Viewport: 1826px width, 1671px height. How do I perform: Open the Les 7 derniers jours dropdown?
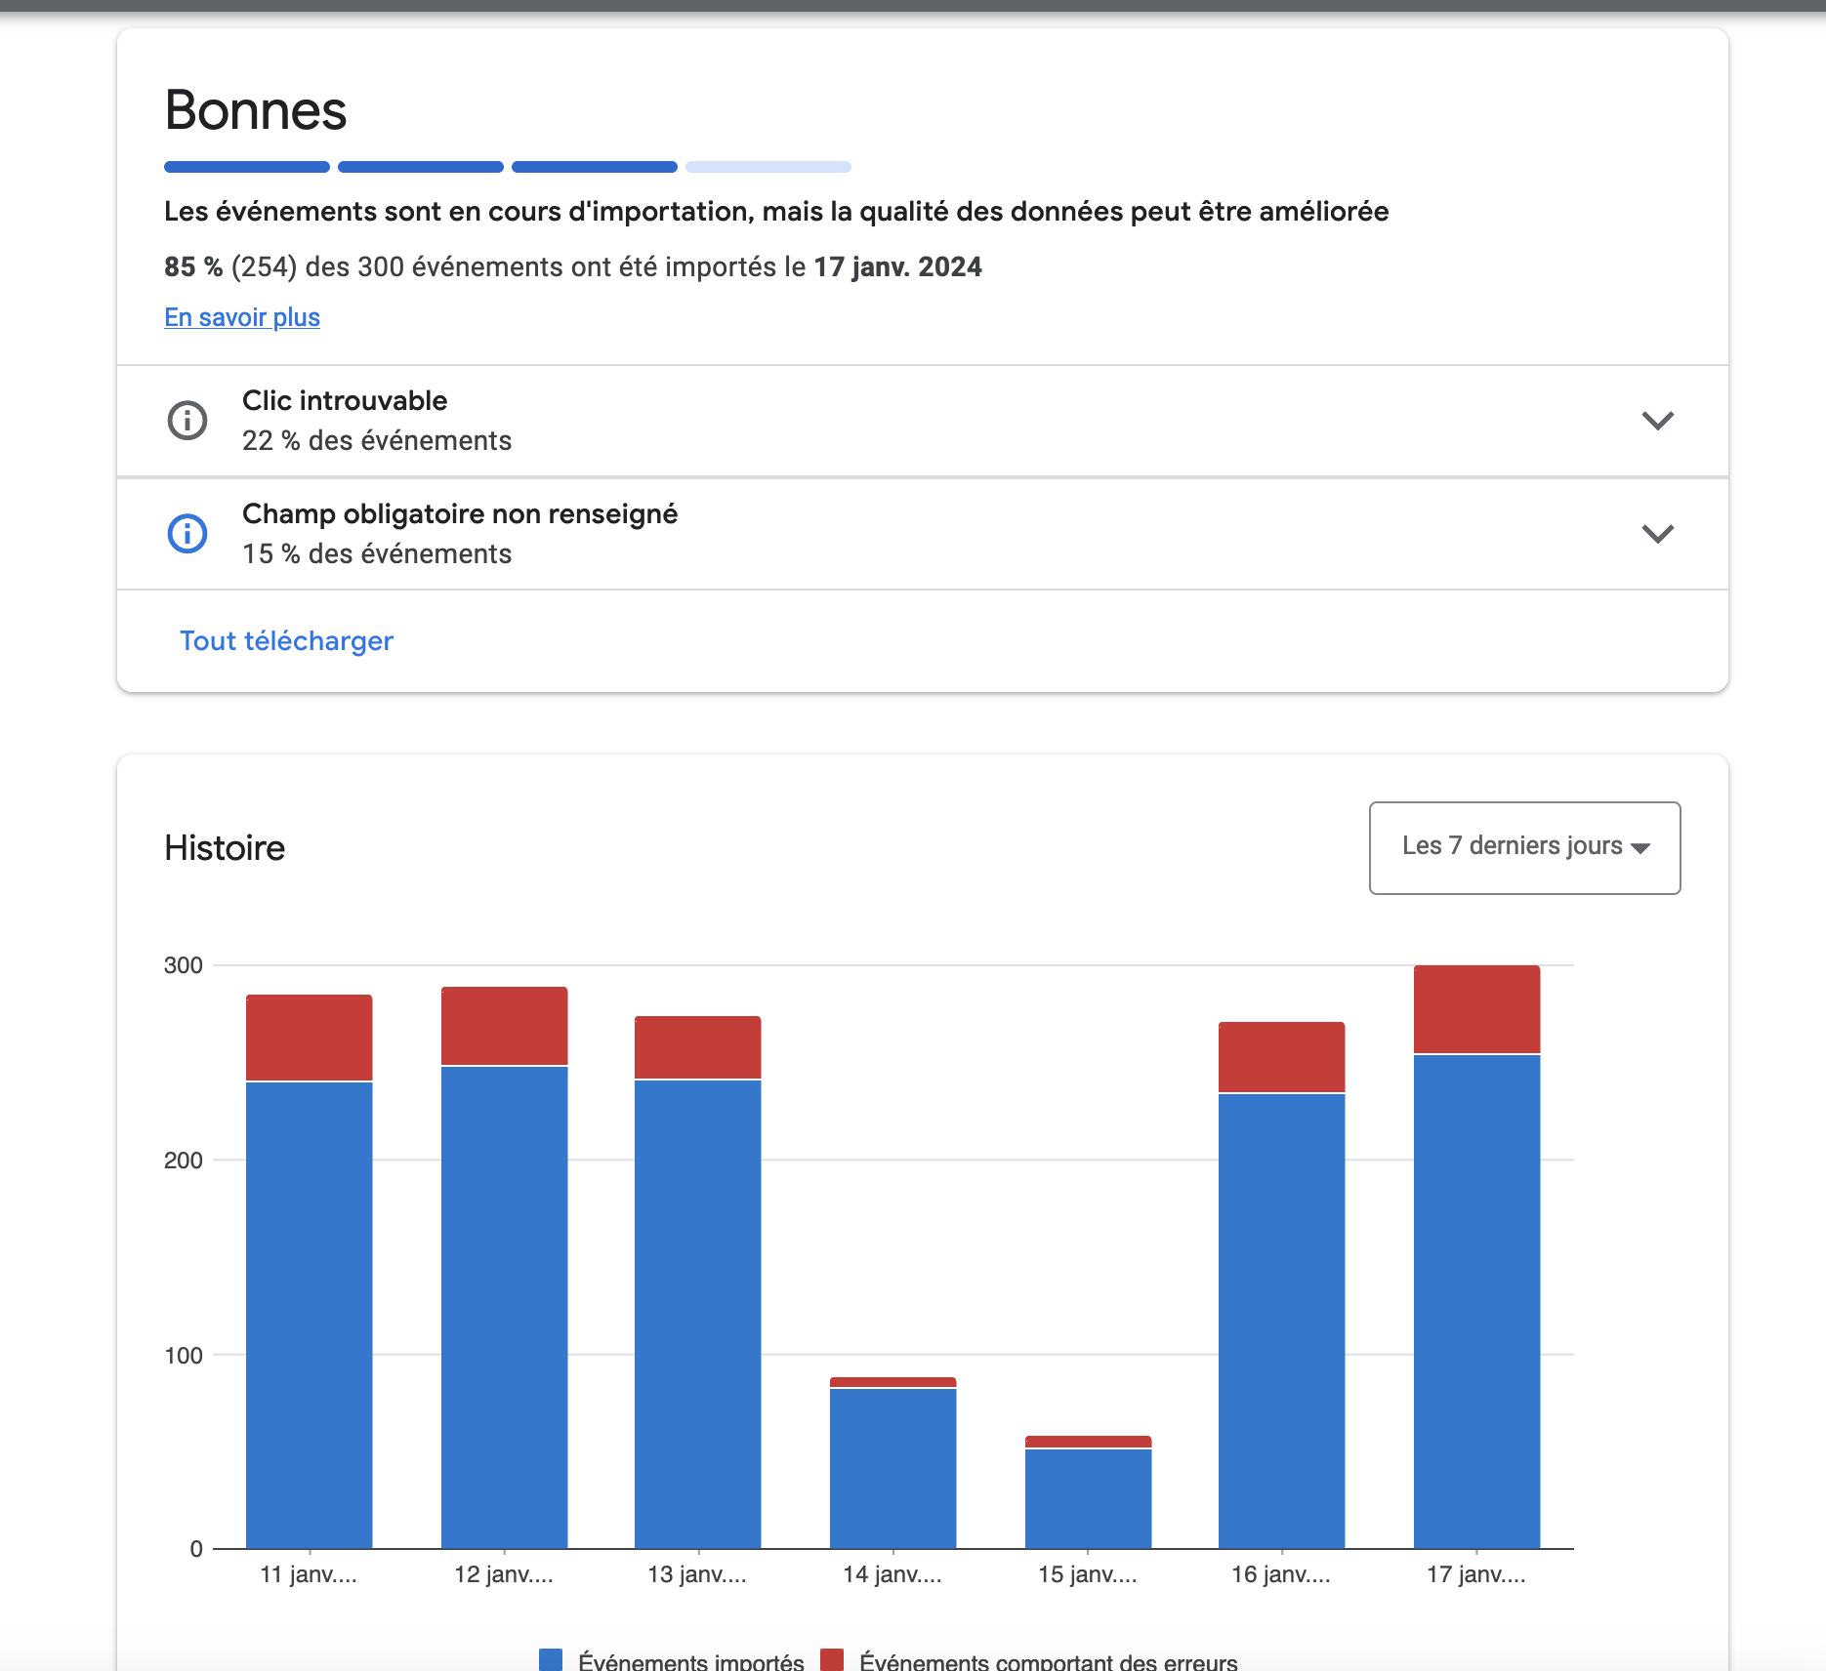[x=1524, y=847]
